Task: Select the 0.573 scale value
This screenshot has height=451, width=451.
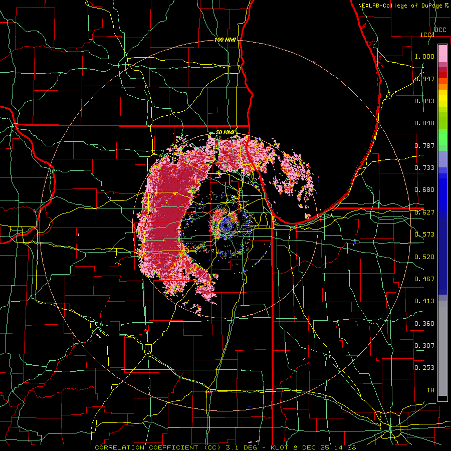Action: click(424, 235)
